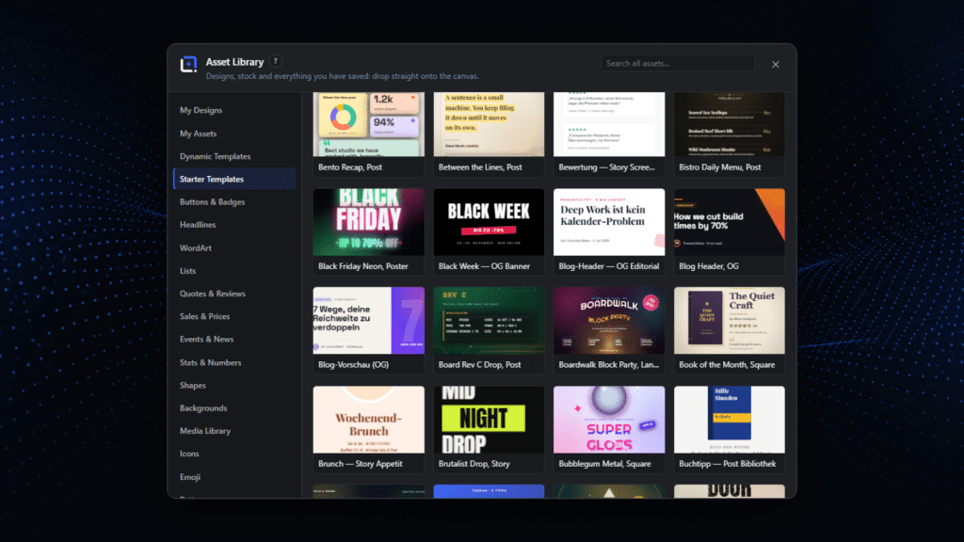Viewport: 964px width, 542px height.
Task: Show Stats & Numbers category
Action: [234, 362]
